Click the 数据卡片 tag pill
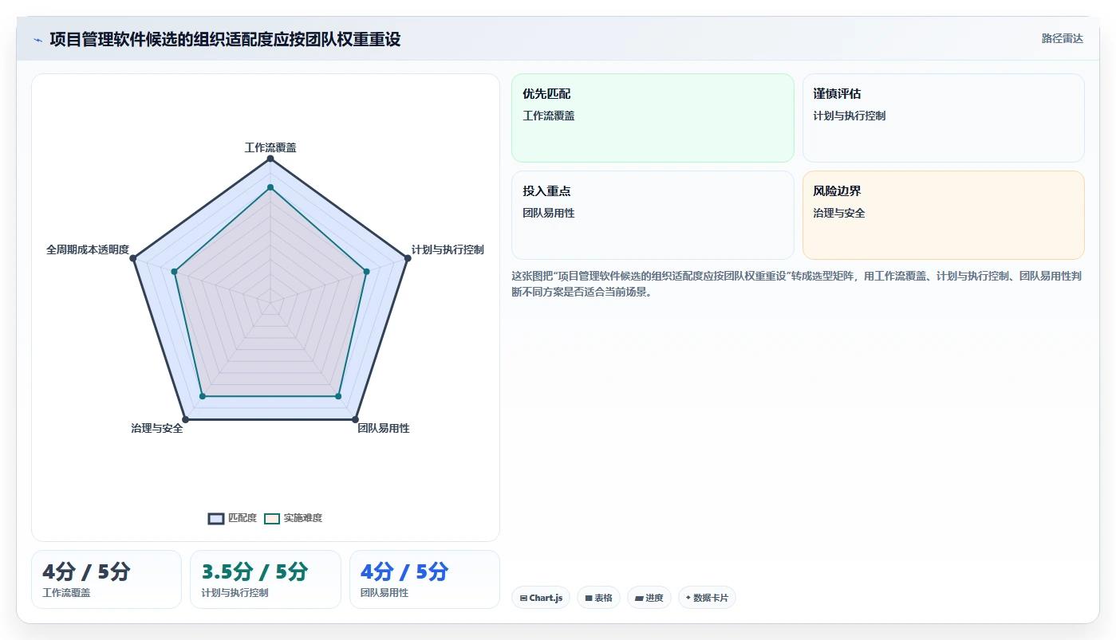Viewport: 1116px width, 640px height. 707,598
